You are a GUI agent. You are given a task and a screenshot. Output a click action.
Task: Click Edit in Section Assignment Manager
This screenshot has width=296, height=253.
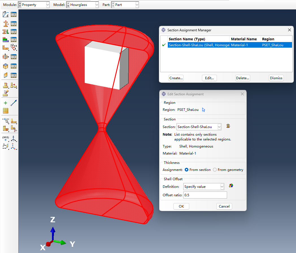[209, 78]
